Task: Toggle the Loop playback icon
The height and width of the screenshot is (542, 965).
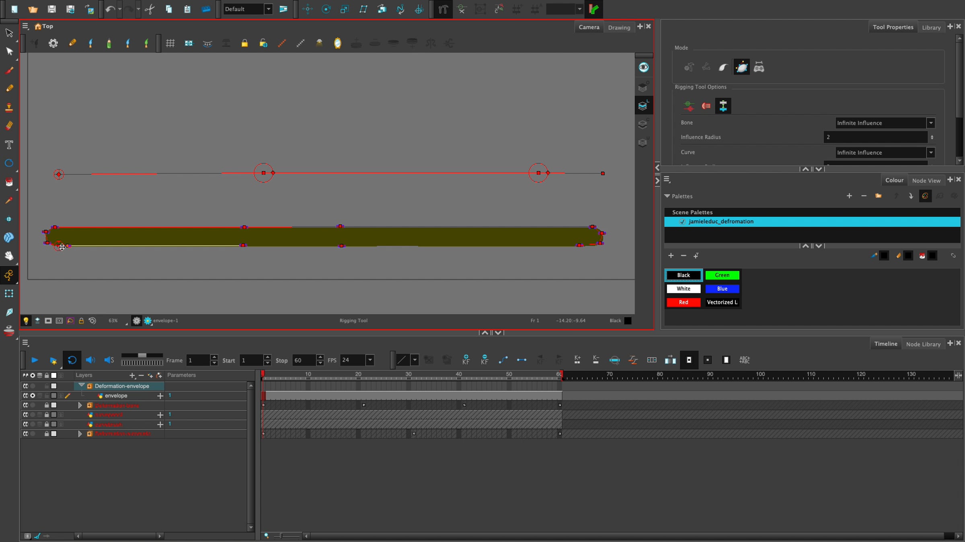Action: tap(72, 360)
